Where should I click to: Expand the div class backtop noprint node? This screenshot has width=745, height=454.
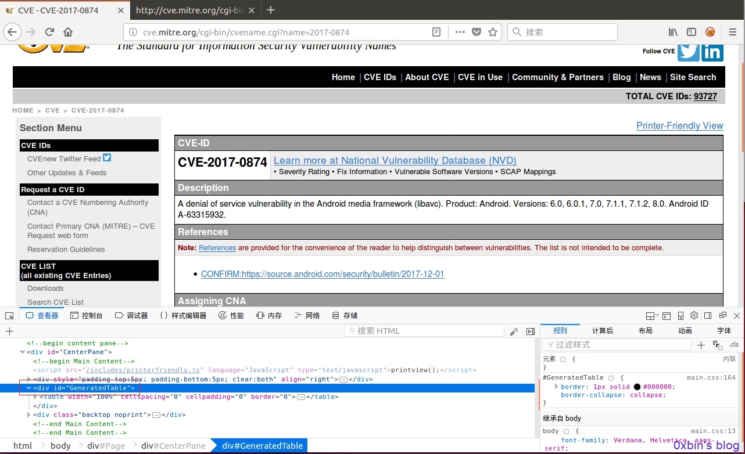click(29, 415)
